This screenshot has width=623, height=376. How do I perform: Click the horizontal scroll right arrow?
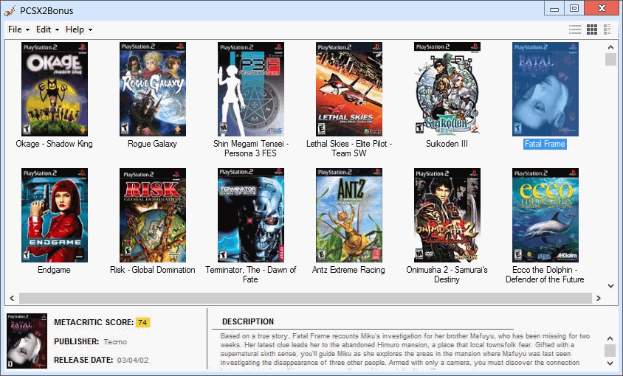click(x=599, y=298)
